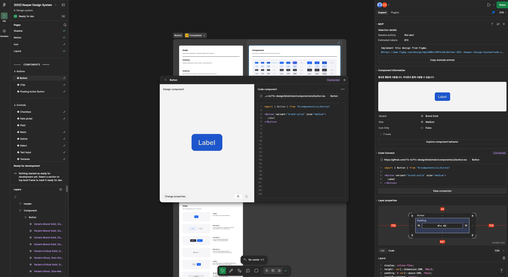Collapse the Component information section
The width and height of the screenshot is (508, 277).
[x=377, y=70]
